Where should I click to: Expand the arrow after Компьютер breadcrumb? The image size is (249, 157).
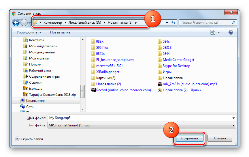pyautogui.click(x=65, y=23)
